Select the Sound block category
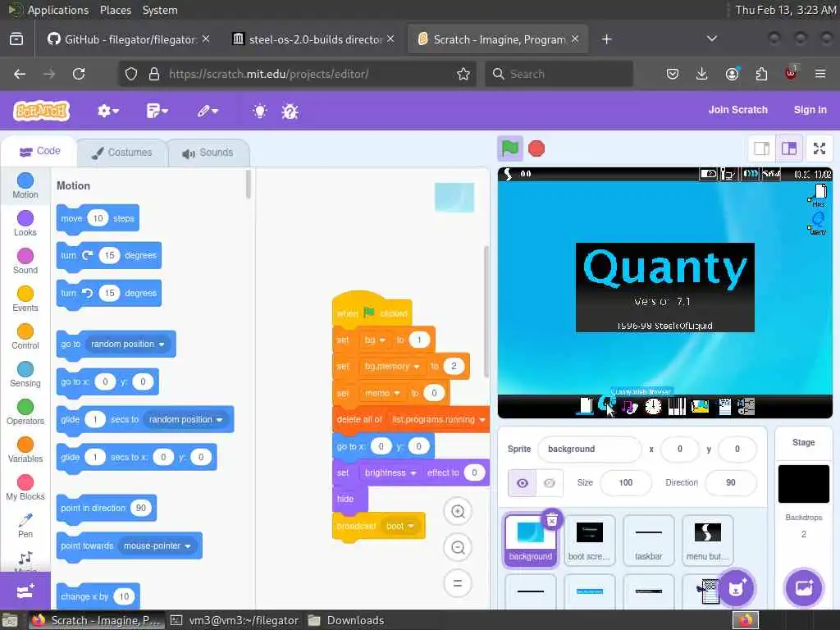Image resolution: width=840 pixels, height=630 pixels. [25, 261]
